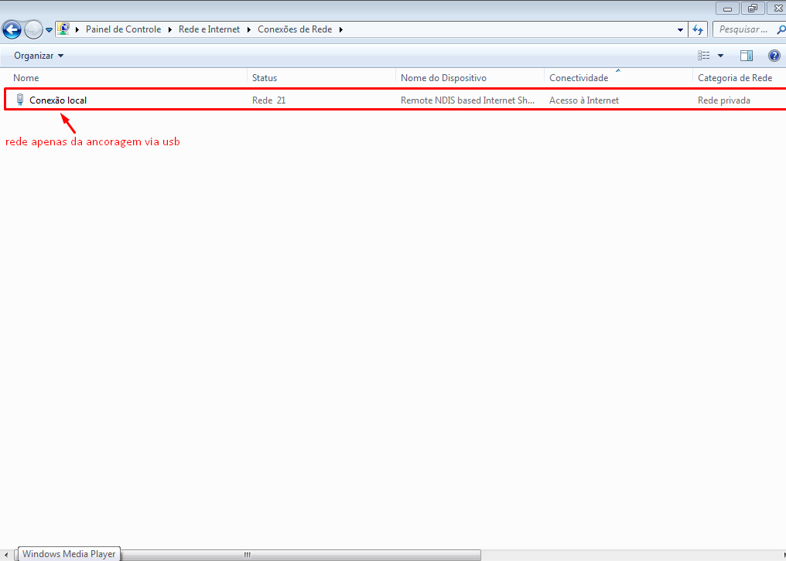Sort by Nome column header
Viewport: 786px width, 561px height.
coord(125,77)
